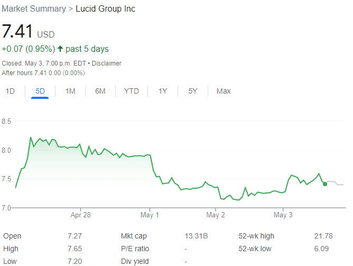Click the green dot on chart line
Viewport: 353px width, 266px height.
(x=324, y=184)
